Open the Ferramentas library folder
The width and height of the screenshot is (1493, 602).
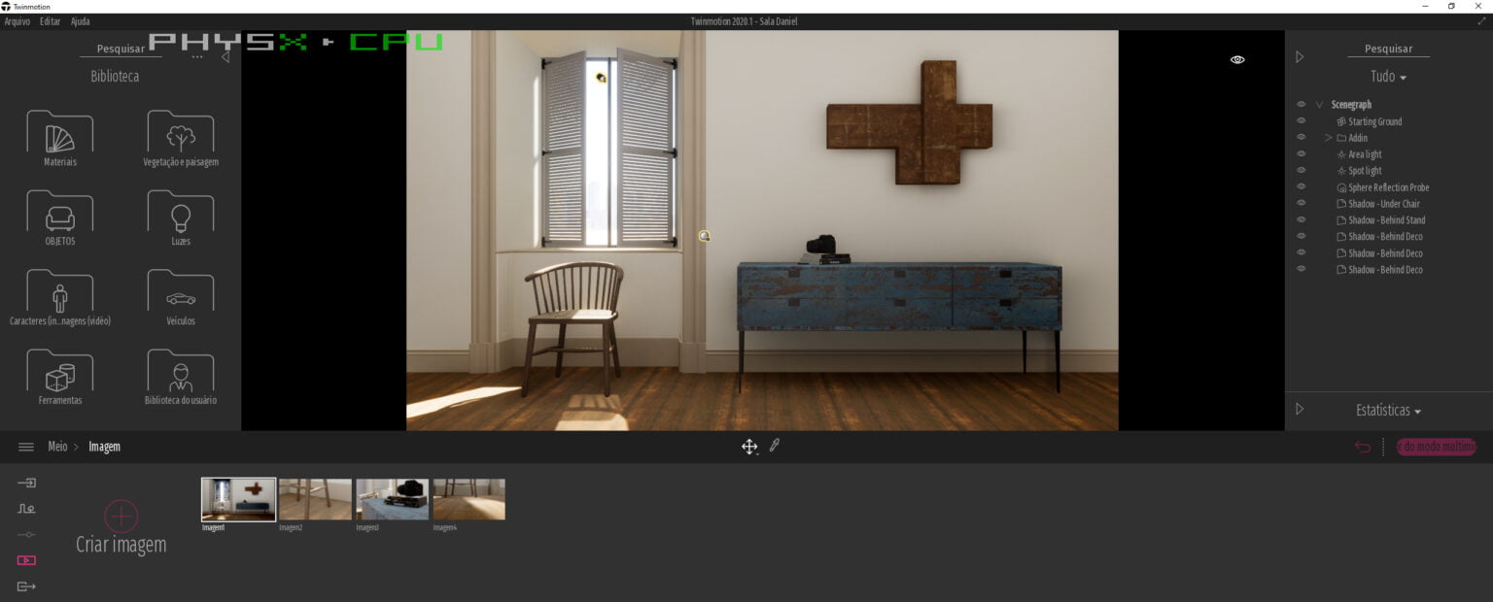60,376
